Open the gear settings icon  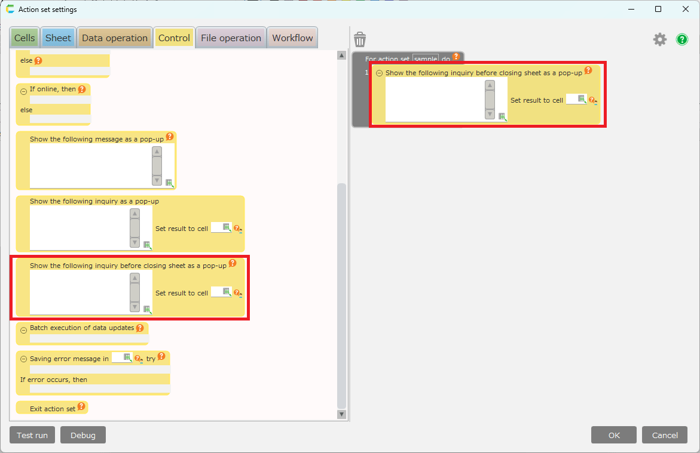pos(659,39)
